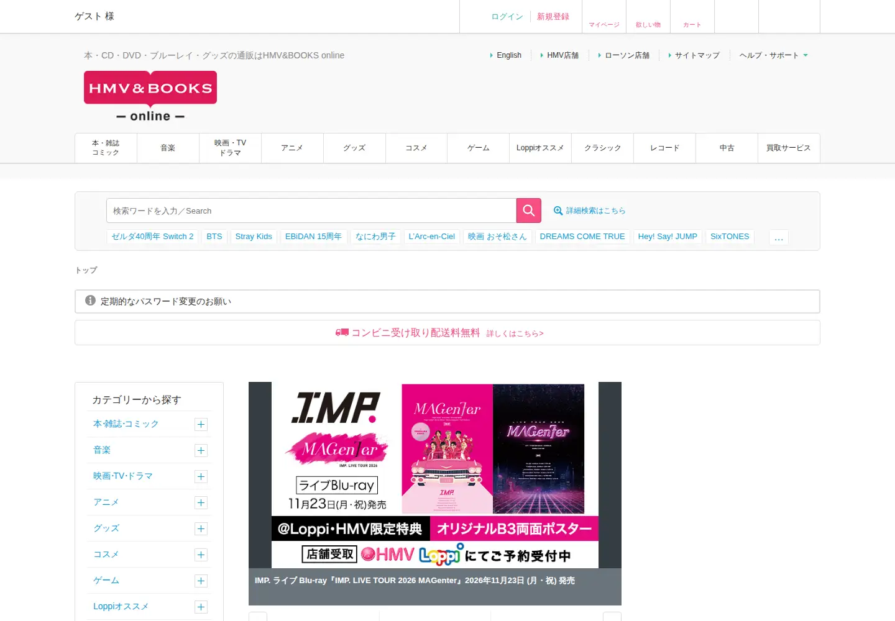Expand the ゲーム sidebar category

[201, 581]
